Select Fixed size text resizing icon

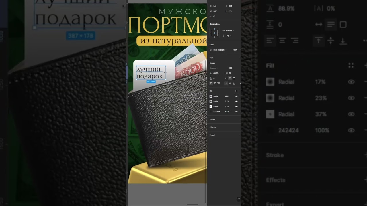tap(234, 78)
